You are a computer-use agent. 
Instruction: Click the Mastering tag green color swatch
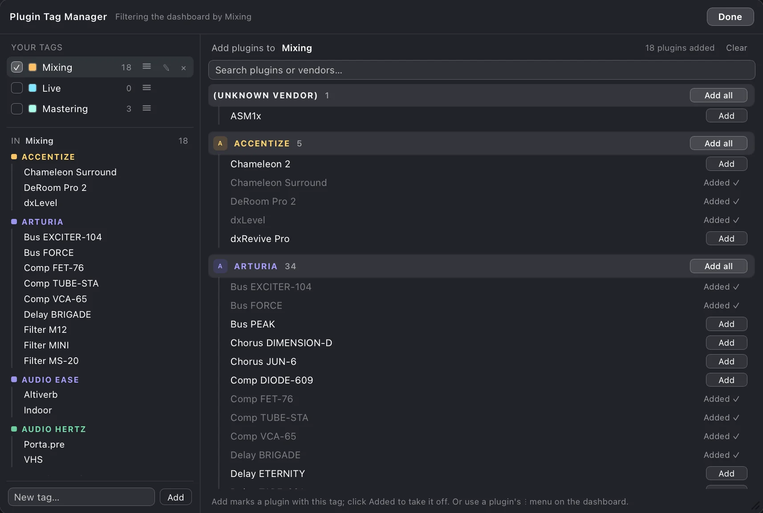pos(32,109)
